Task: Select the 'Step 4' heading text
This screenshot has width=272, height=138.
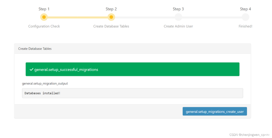Action: [x=245, y=9]
